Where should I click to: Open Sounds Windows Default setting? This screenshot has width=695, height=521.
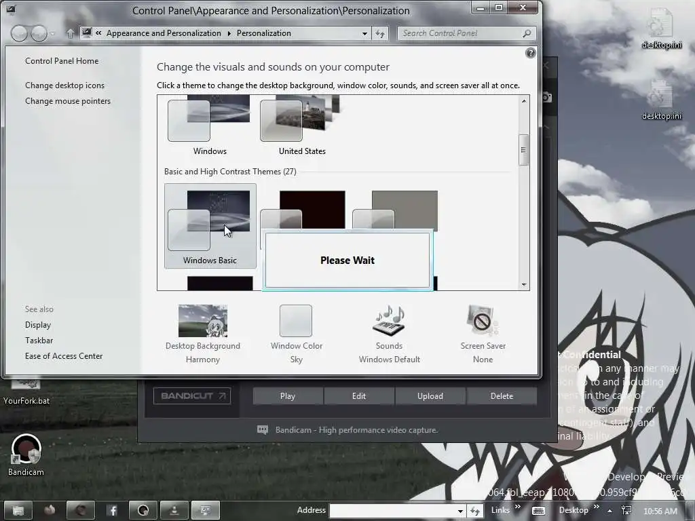(389, 334)
